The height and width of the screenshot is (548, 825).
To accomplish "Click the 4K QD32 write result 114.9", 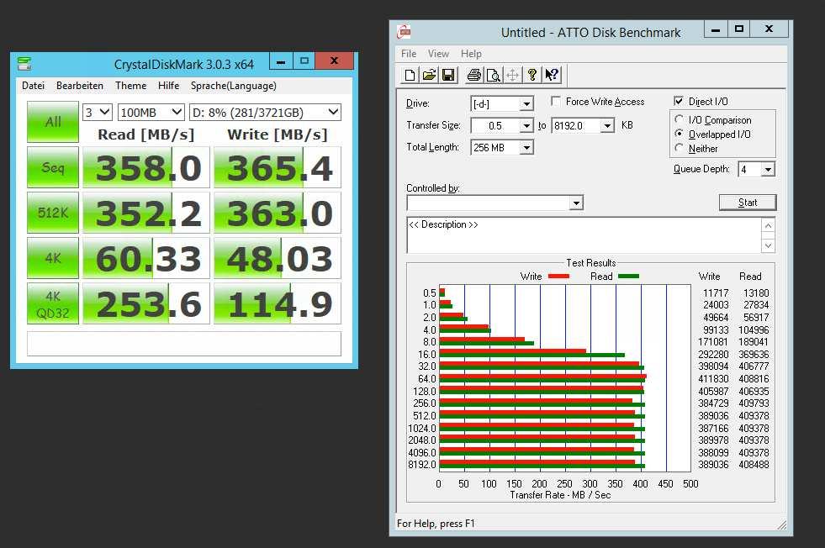I will [x=278, y=303].
